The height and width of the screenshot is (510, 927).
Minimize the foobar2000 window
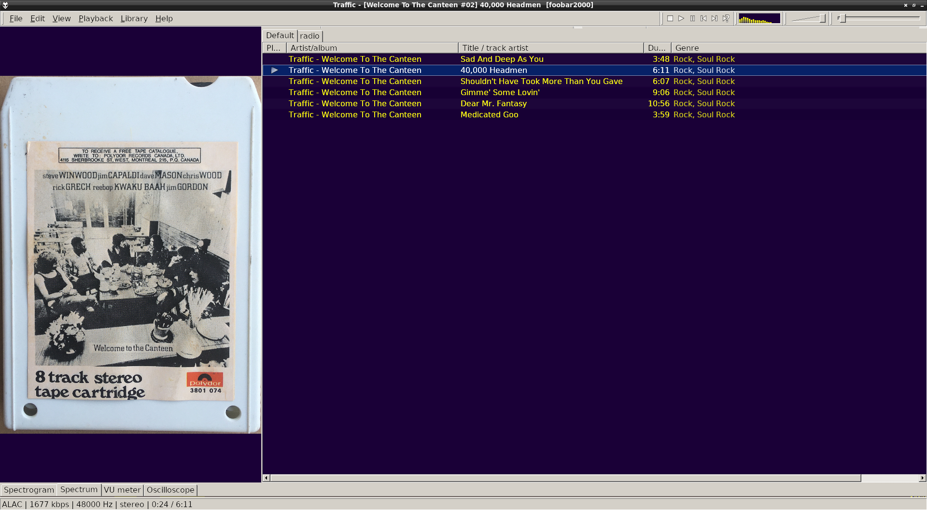(922, 5)
